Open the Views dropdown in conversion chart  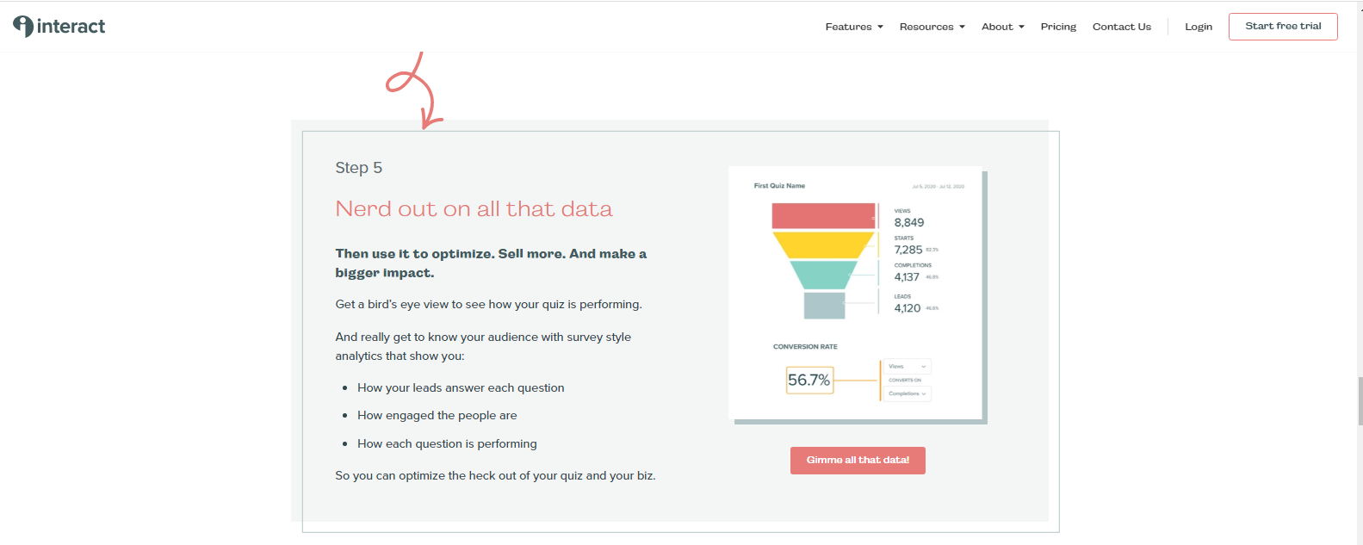907,367
